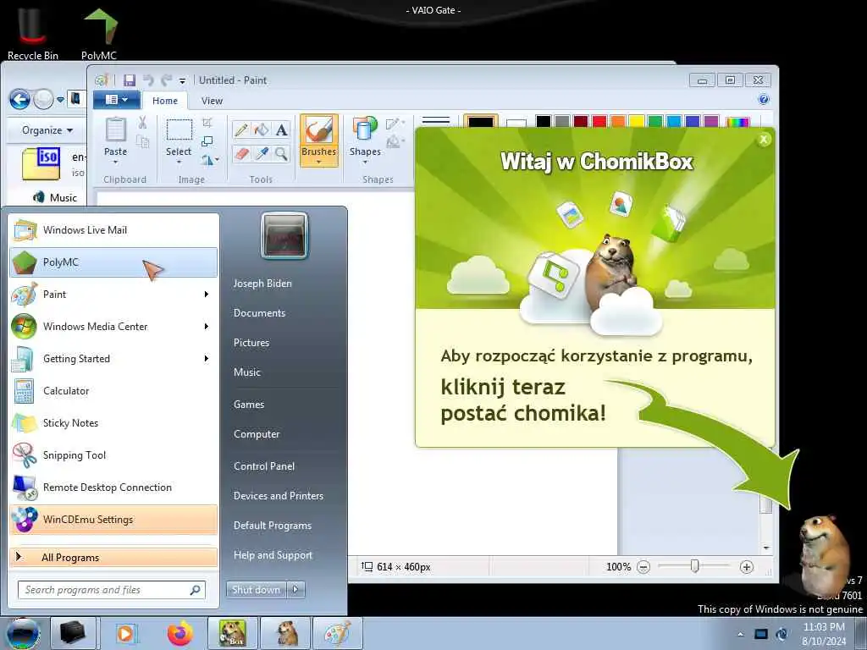Click the Shut down button
Viewport: 867px width, 650px height.
pos(256,590)
